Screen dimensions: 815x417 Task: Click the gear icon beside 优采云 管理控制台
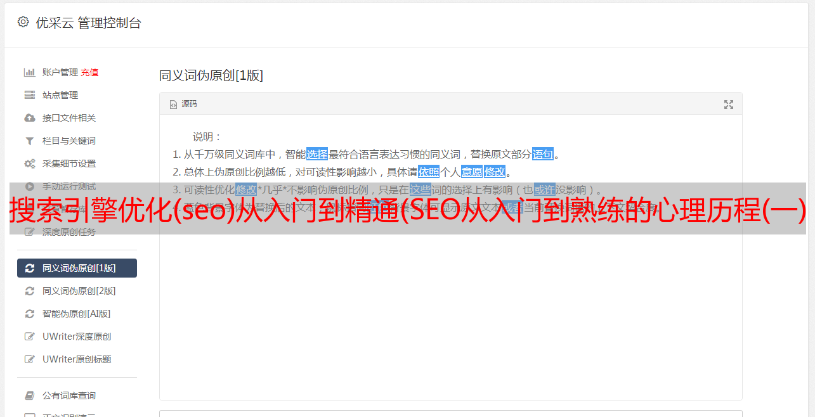(x=23, y=22)
